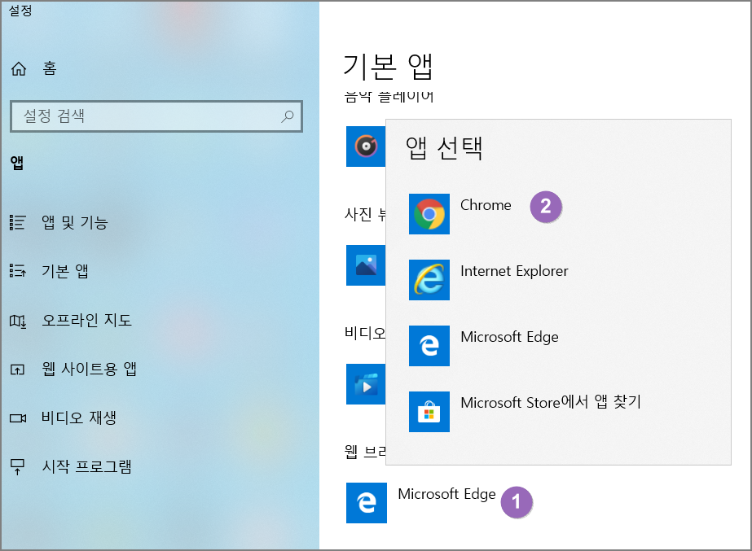Open 홈 in settings sidebar
Screen dimensions: 752x551
50,68
